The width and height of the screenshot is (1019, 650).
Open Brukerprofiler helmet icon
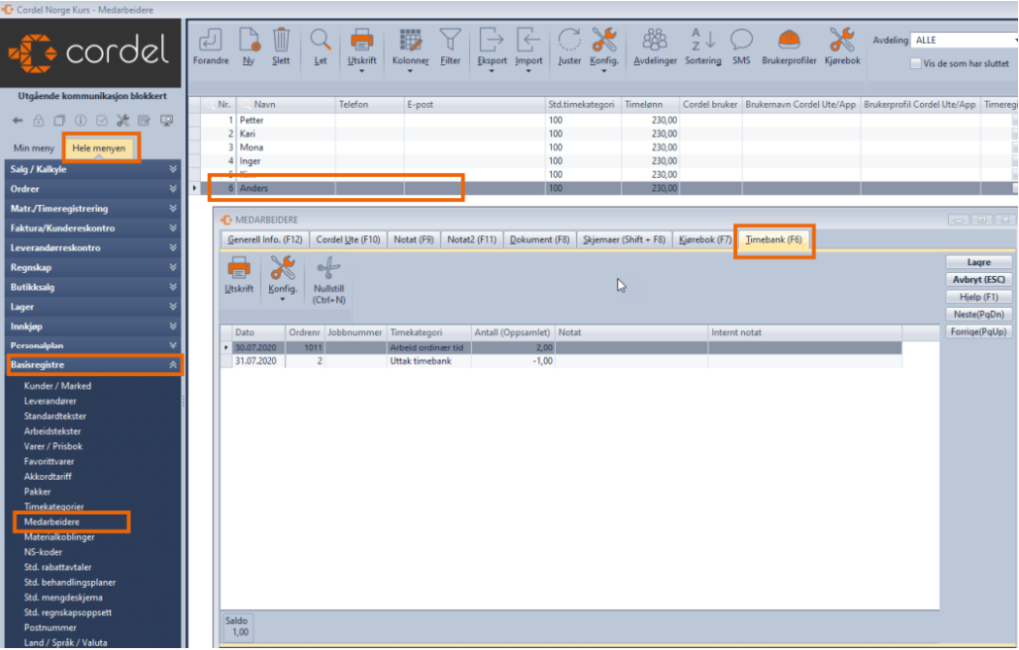788,41
